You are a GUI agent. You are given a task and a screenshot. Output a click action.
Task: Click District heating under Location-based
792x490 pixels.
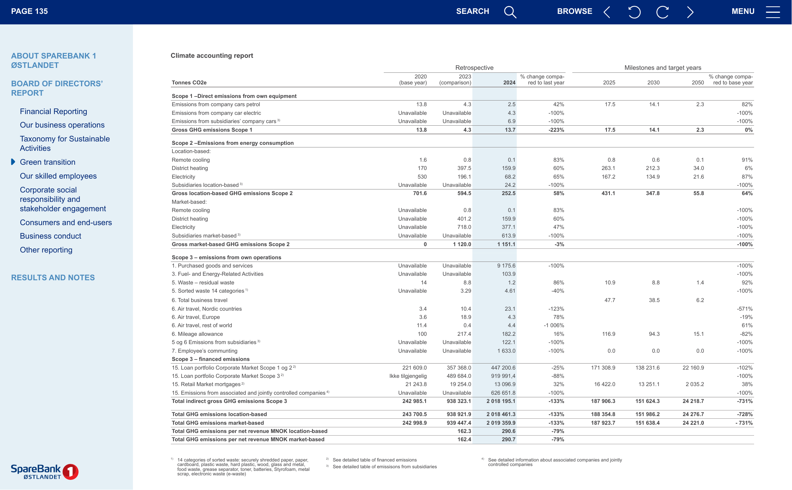pos(190,168)
